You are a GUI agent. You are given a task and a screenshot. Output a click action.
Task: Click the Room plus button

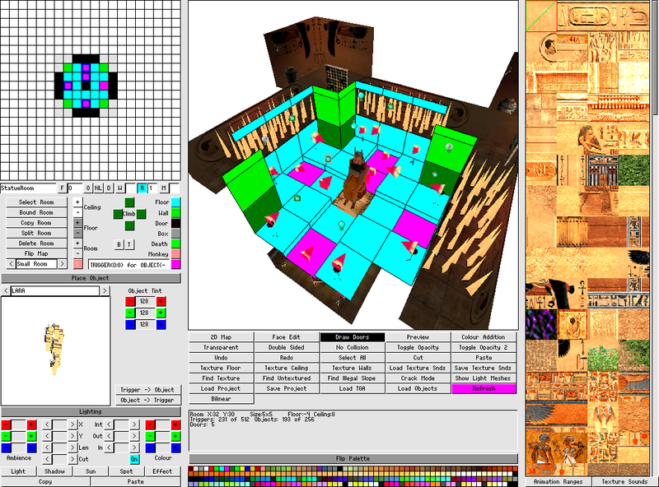click(77, 243)
